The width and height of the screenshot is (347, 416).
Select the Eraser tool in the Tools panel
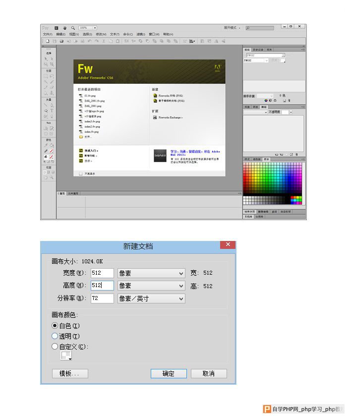52,87
